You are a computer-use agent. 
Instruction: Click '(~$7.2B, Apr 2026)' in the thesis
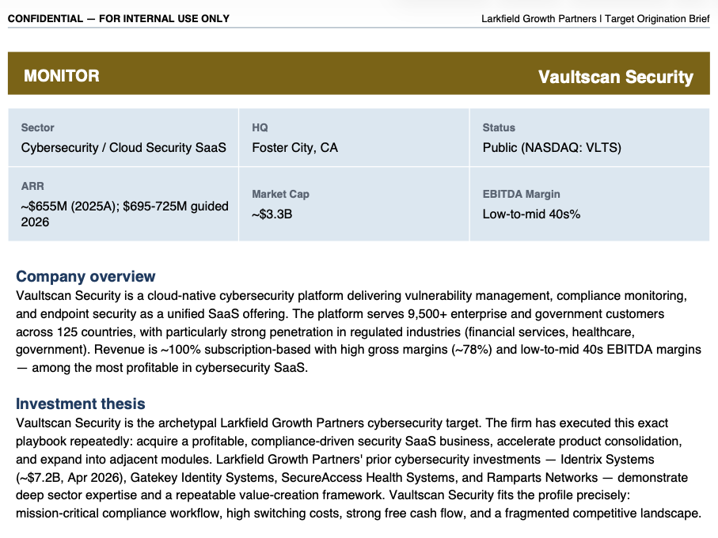(x=71, y=478)
